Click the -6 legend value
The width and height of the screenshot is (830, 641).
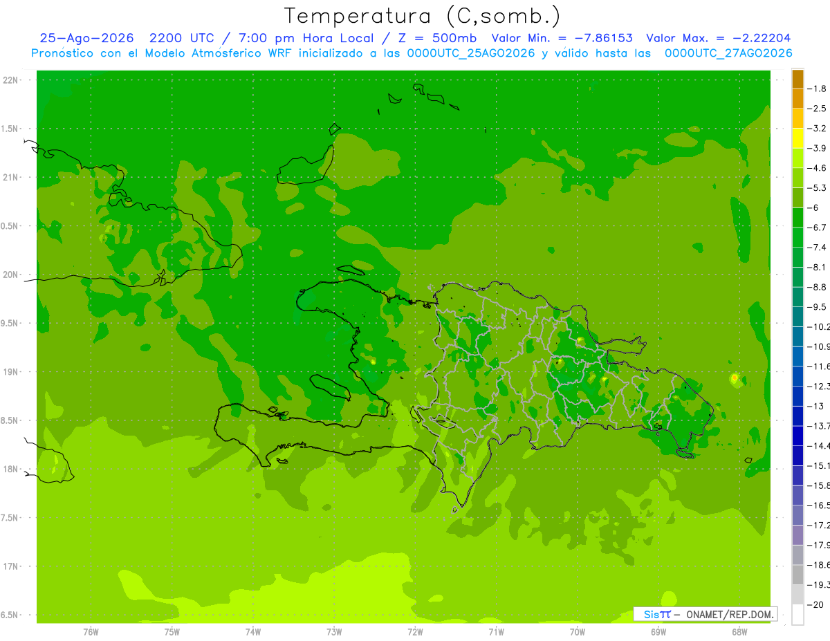(815, 207)
